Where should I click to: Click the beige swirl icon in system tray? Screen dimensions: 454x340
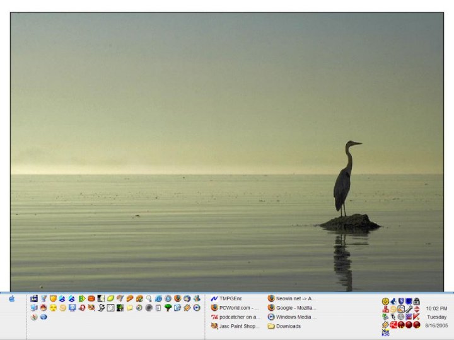point(393,309)
